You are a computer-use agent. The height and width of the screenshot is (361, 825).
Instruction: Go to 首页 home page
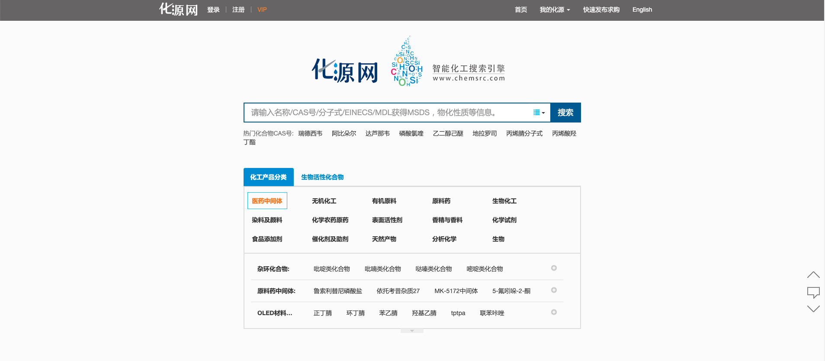(521, 10)
